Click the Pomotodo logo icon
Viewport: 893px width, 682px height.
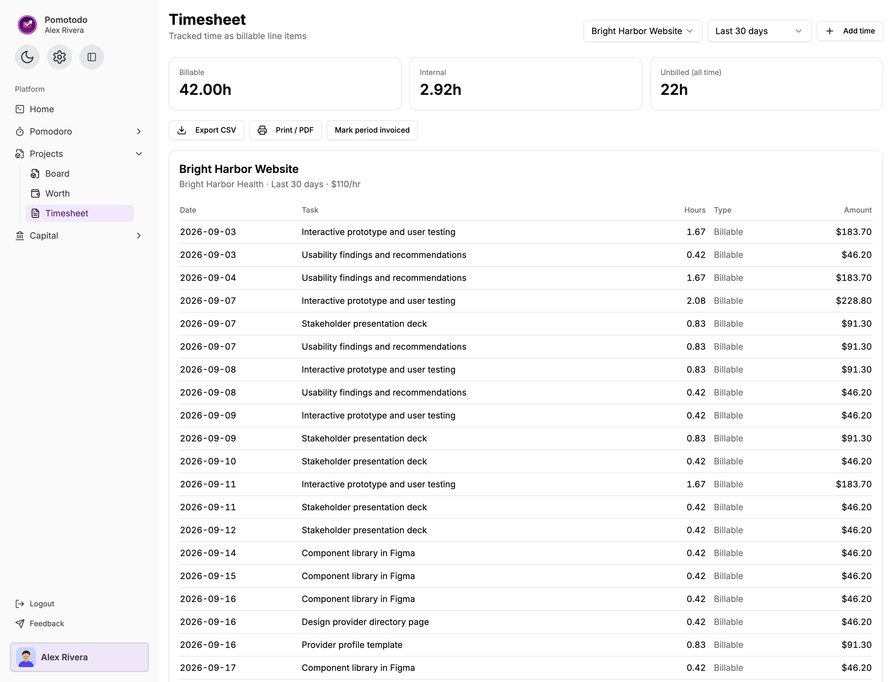[x=27, y=25]
